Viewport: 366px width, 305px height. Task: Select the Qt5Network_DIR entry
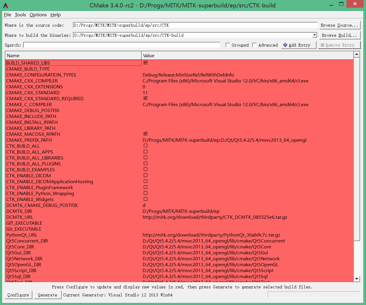[24, 258]
